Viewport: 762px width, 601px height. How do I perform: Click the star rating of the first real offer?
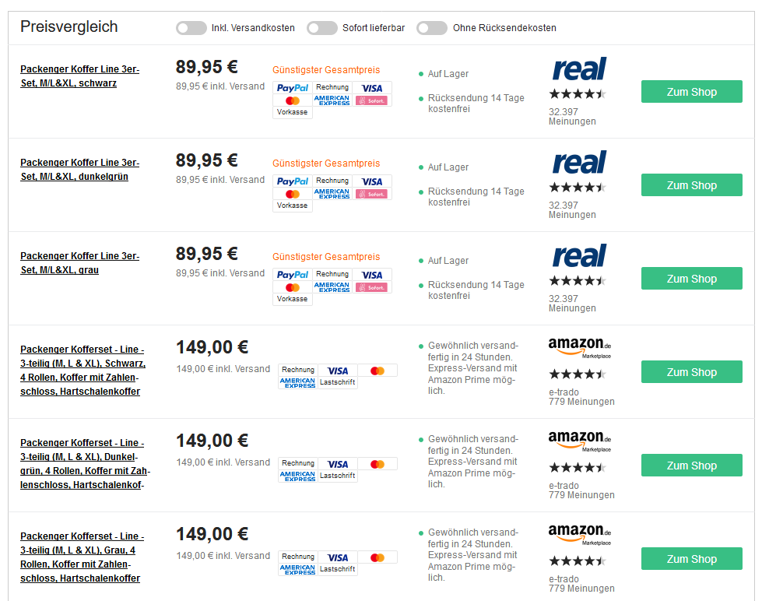[x=577, y=94]
